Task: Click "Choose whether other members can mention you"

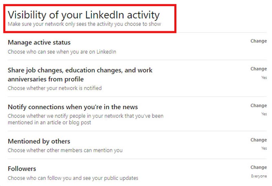Action: coord(65,150)
